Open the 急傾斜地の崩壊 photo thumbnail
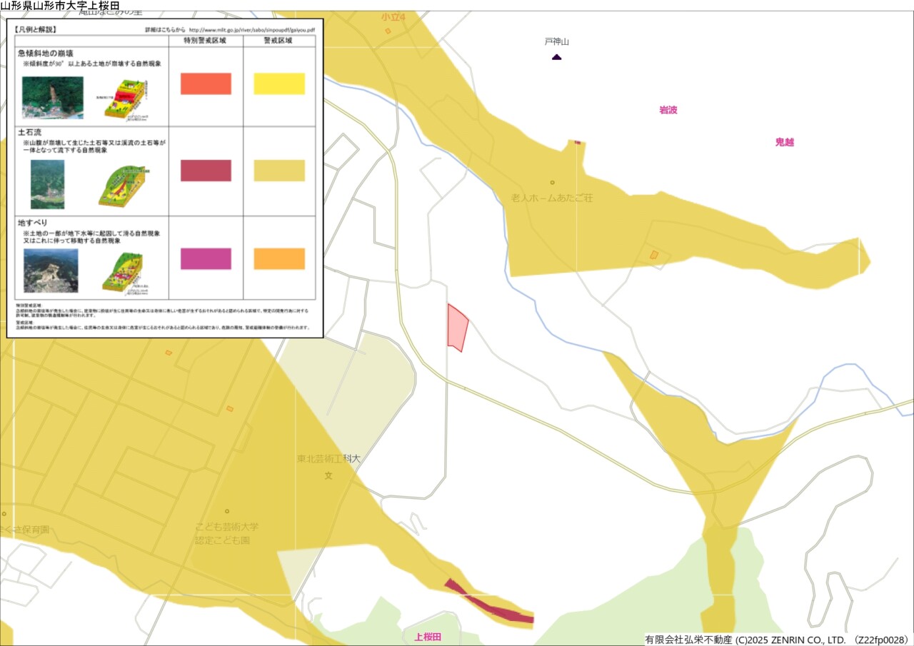The image size is (914, 646). 52,98
